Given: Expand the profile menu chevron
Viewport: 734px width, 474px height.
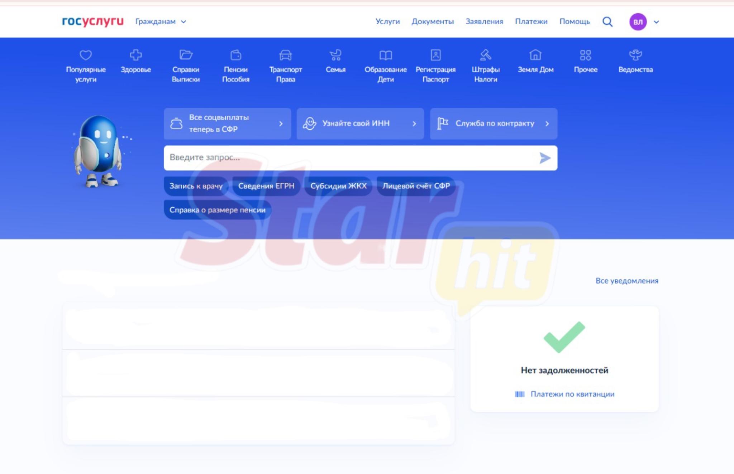Looking at the screenshot, I should pyautogui.click(x=656, y=22).
